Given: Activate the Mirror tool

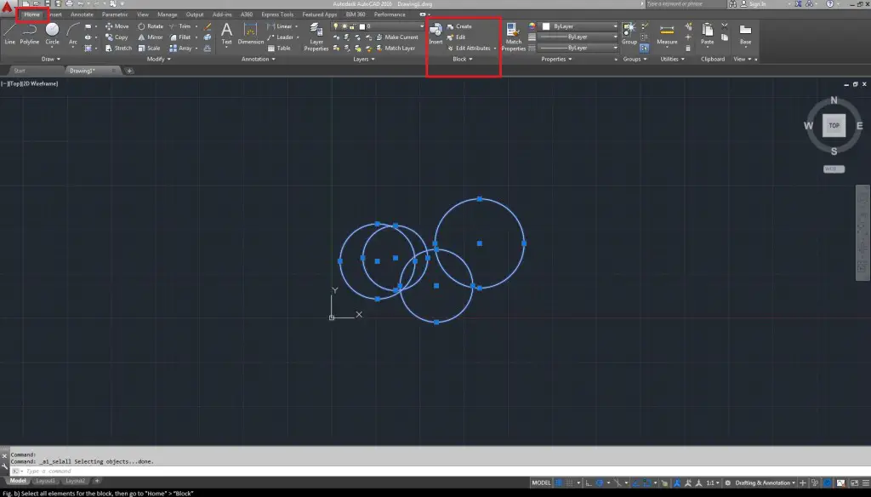Looking at the screenshot, I should coord(150,37).
